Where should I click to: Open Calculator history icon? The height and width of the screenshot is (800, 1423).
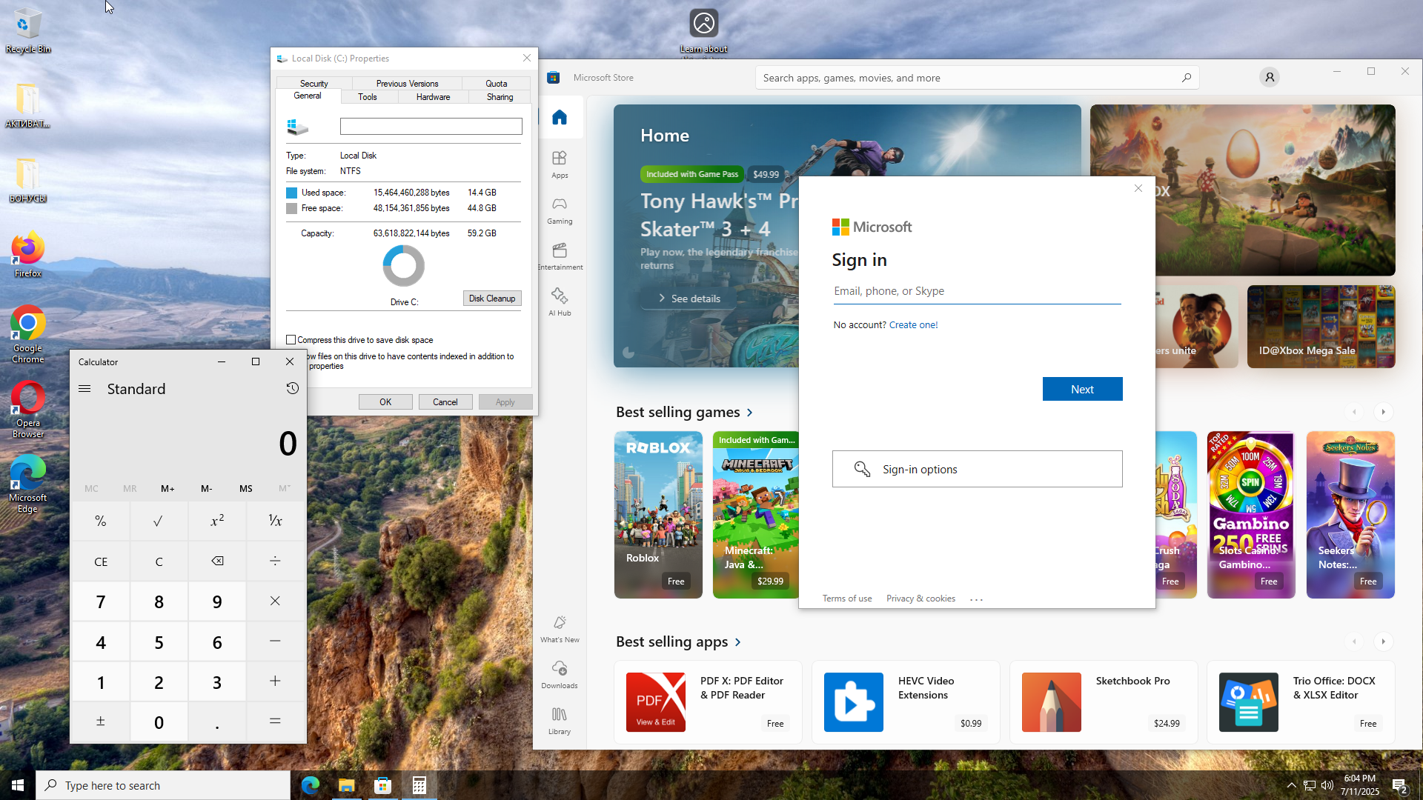tap(292, 389)
